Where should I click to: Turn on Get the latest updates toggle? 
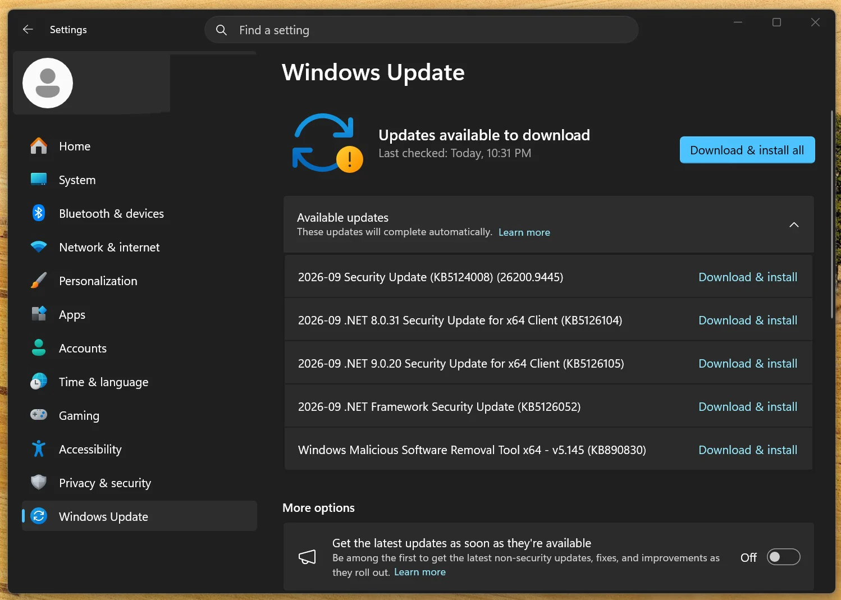pyautogui.click(x=784, y=557)
